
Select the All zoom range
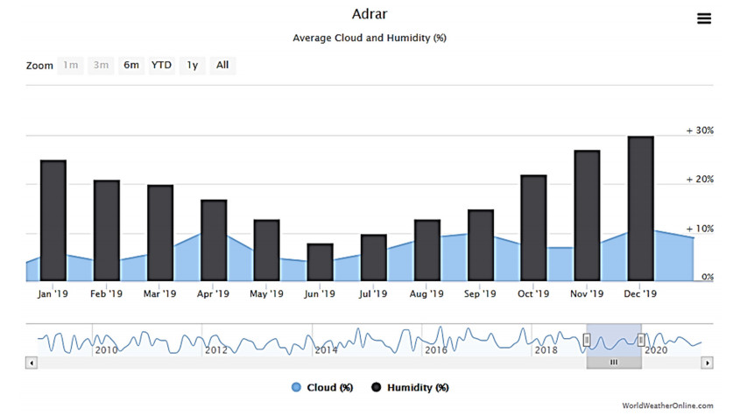pyautogui.click(x=222, y=65)
